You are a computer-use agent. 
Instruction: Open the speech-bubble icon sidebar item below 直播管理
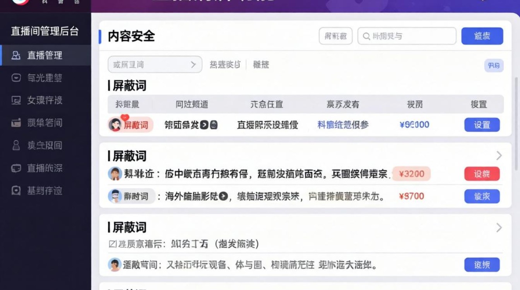(x=15, y=78)
